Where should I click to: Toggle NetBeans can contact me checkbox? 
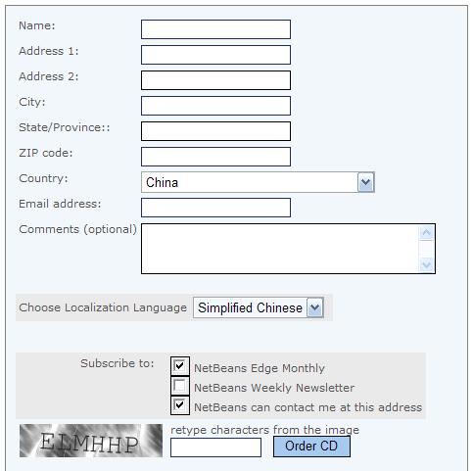pyautogui.click(x=180, y=405)
